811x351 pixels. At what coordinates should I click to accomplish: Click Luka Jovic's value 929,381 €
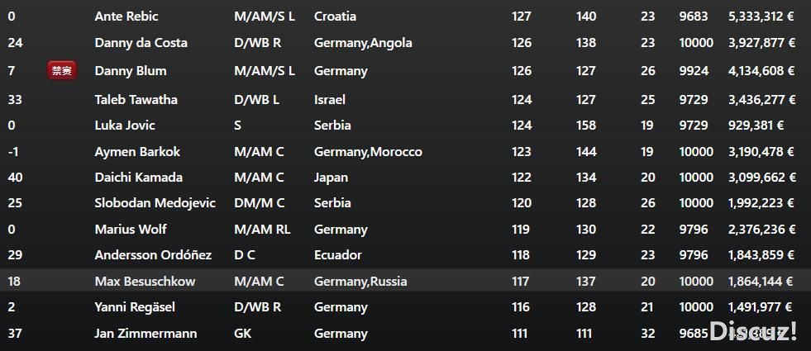pyautogui.click(x=756, y=125)
